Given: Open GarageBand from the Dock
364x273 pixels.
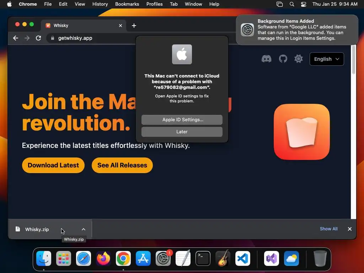Looking at the screenshot, I should [223, 258].
